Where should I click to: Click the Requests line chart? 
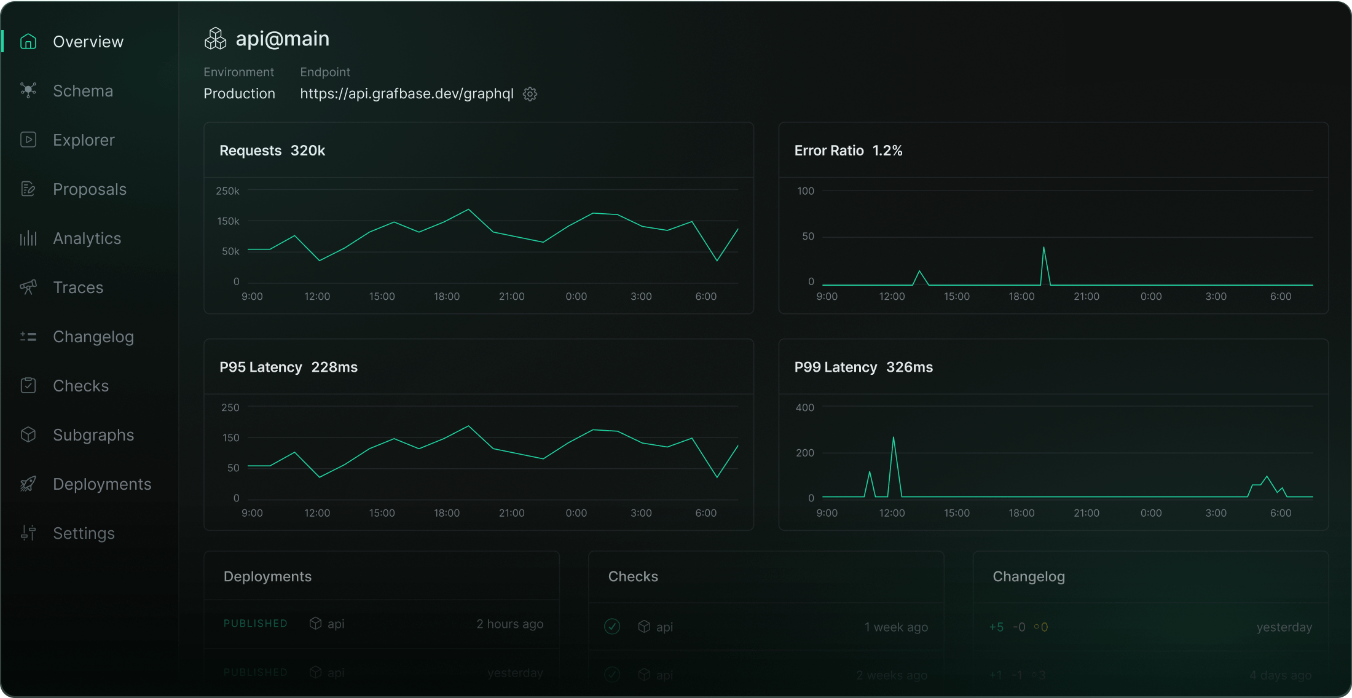point(493,236)
